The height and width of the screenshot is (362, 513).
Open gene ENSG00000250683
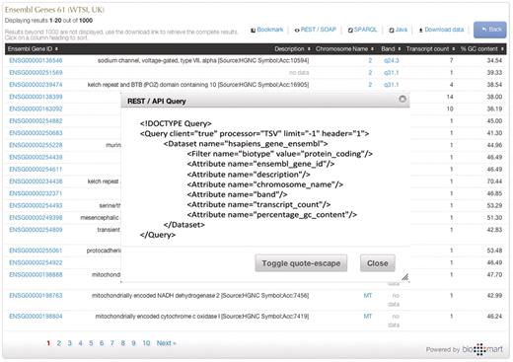[36, 133]
